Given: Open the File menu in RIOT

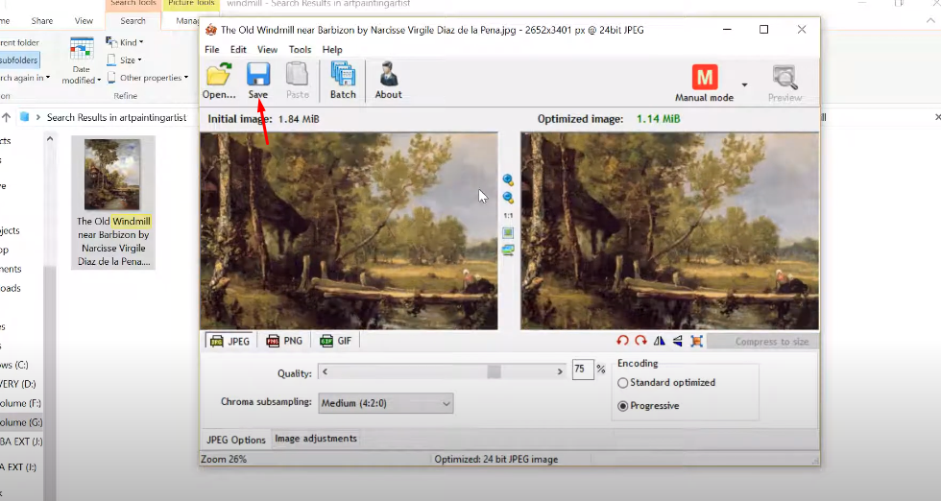Looking at the screenshot, I should tap(212, 49).
